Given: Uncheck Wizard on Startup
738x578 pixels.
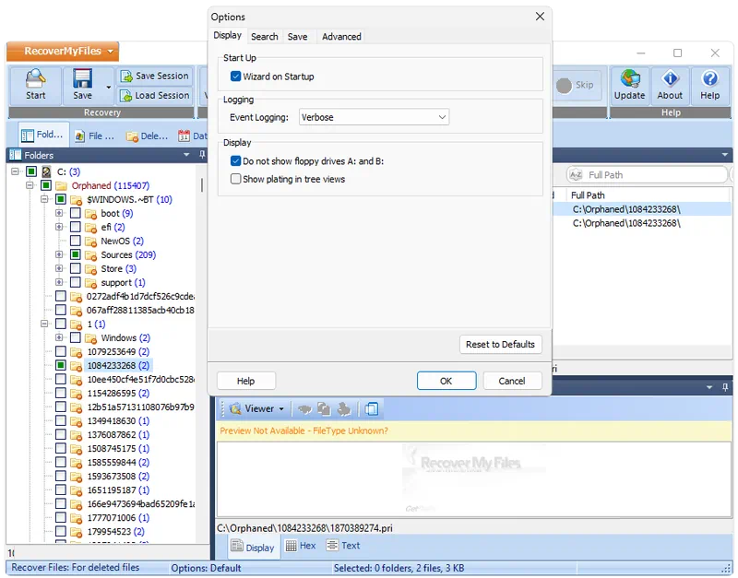Looking at the screenshot, I should click(235, 77).
